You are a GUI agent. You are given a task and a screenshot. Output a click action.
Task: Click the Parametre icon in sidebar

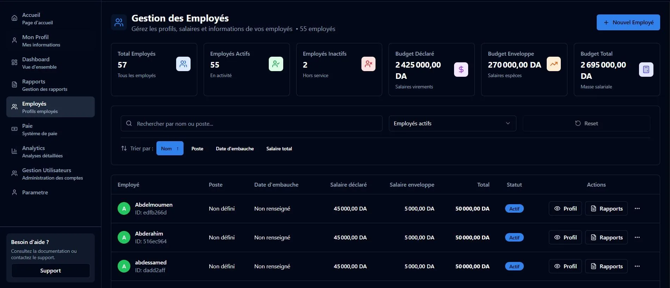[x=14, y=193]
